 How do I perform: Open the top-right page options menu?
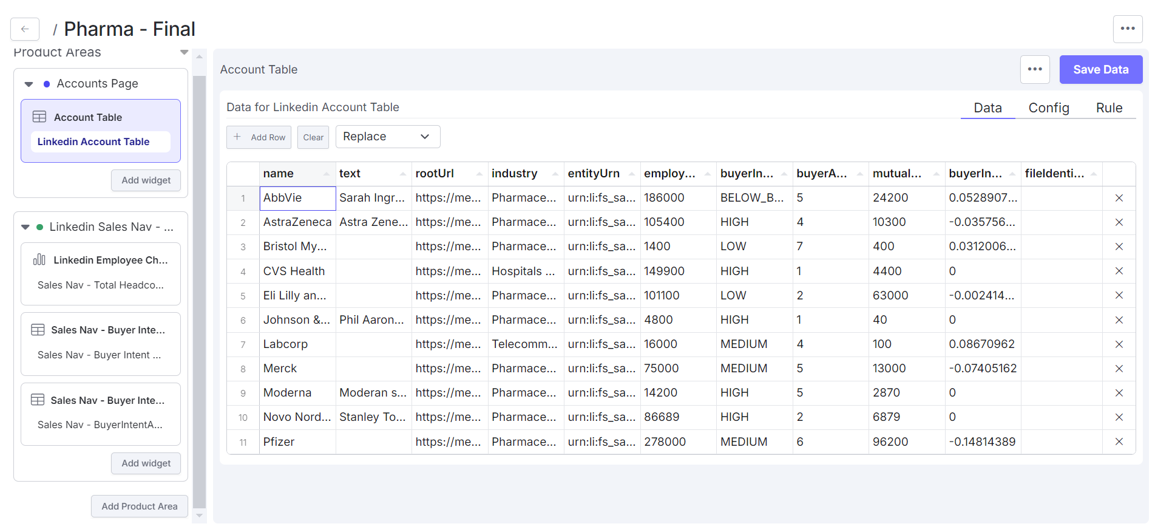[x=1127, y=29]
